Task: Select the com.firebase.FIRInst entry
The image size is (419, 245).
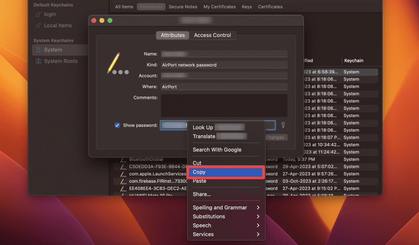Action: [158, 181]
